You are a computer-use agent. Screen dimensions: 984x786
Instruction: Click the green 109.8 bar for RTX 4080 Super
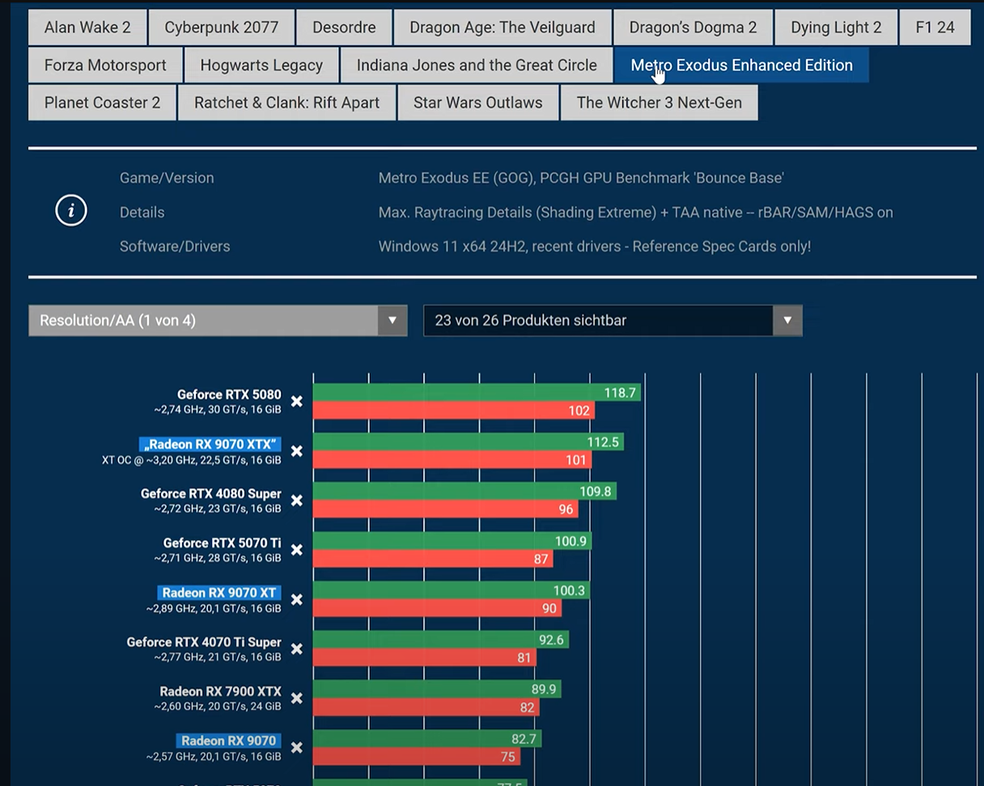click(x=464, y=492)
